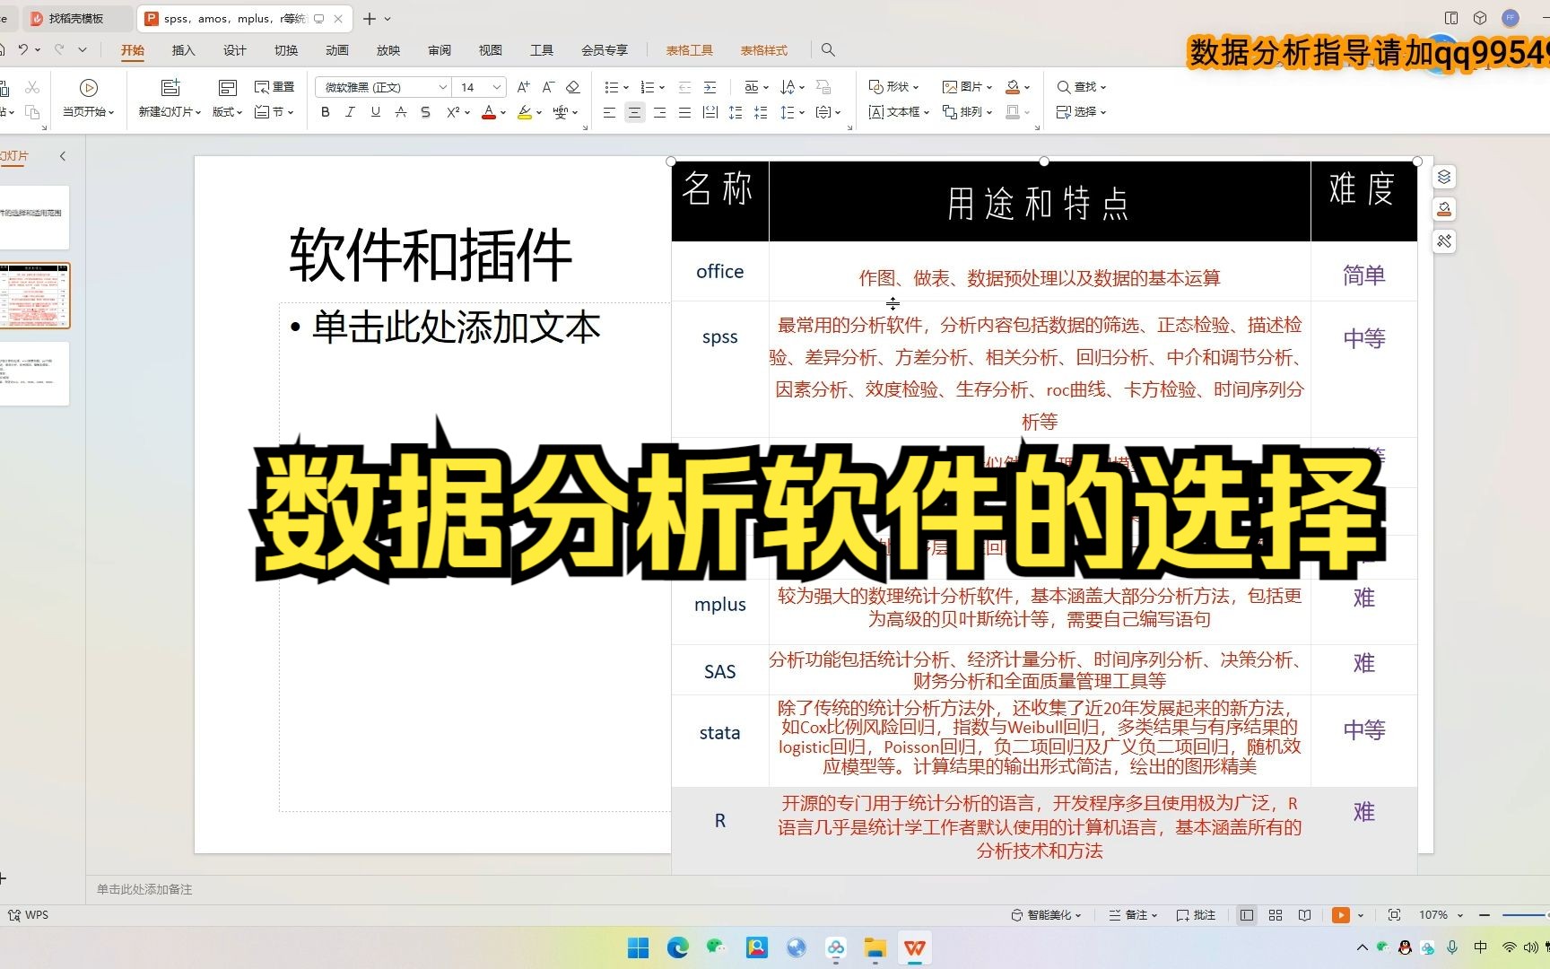
Task: Toggle justified text alignment
Action: (684, 112)
